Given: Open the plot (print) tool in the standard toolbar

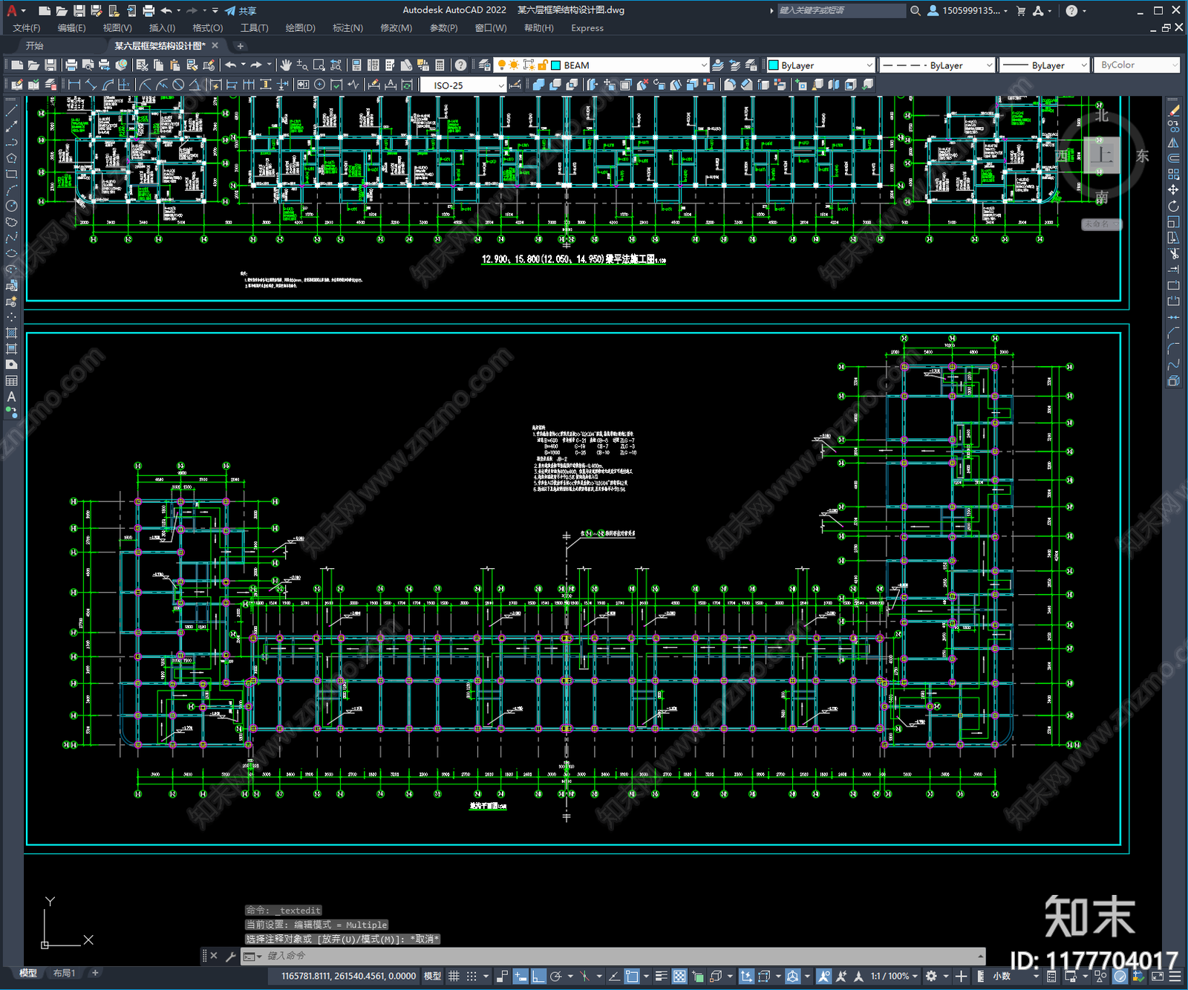Looking at the screenshot, I should 72,65.
